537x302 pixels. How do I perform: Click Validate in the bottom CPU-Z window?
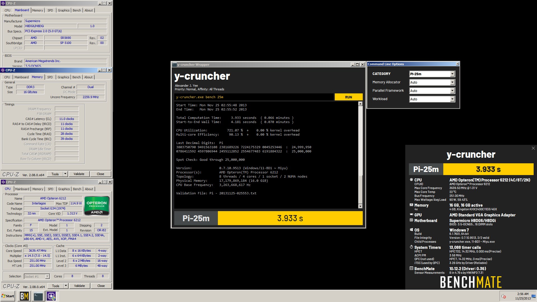79,286
